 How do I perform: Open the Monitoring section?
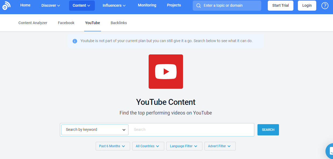pyautogui.click(x=147, y=5)
